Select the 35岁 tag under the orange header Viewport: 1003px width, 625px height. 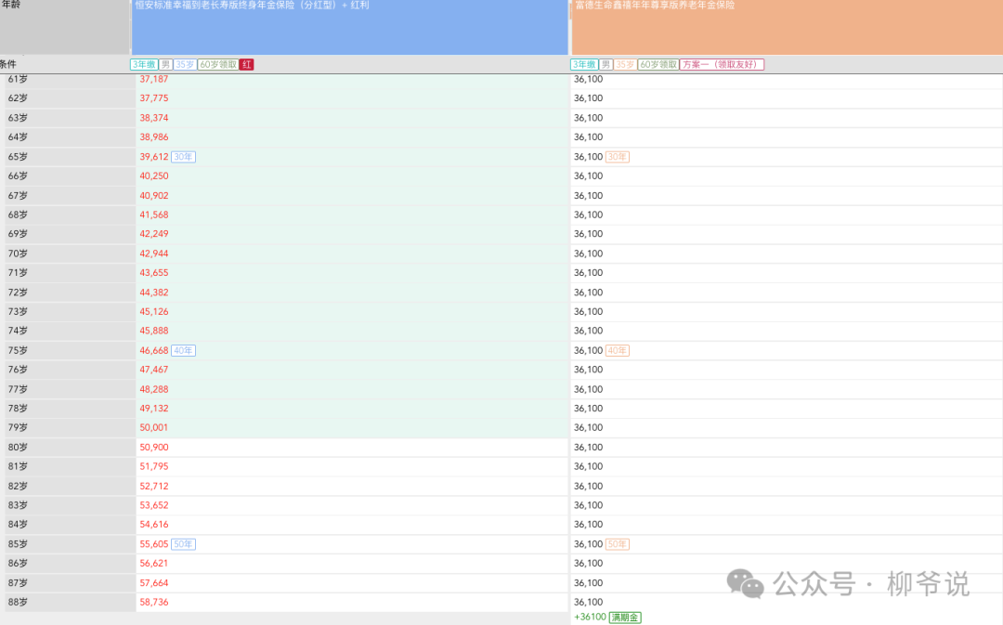pos(625,65)
